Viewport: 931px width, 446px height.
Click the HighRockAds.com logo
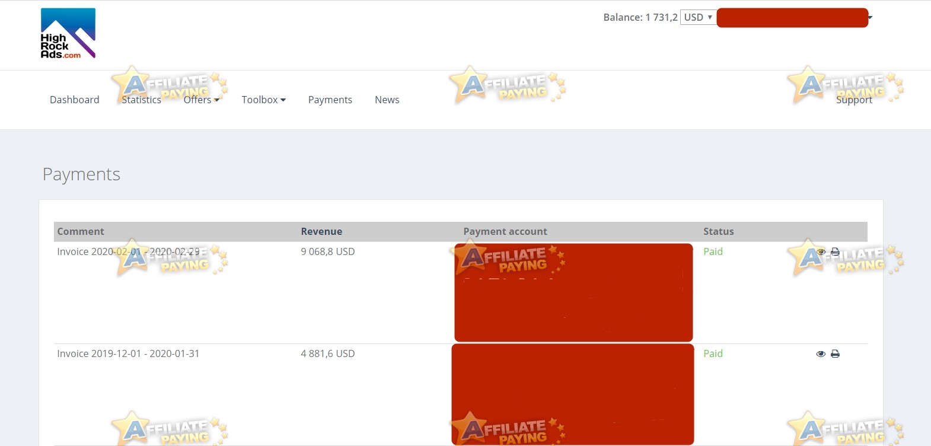(x=68, y=33)
